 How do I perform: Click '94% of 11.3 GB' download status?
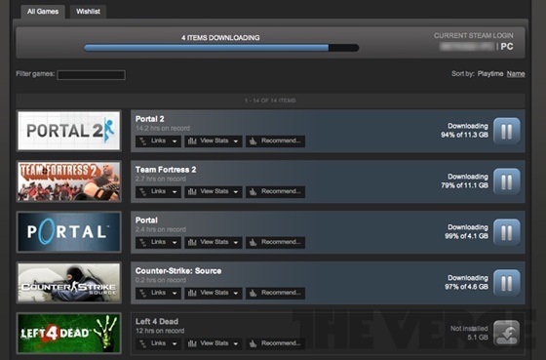(464, 135)
